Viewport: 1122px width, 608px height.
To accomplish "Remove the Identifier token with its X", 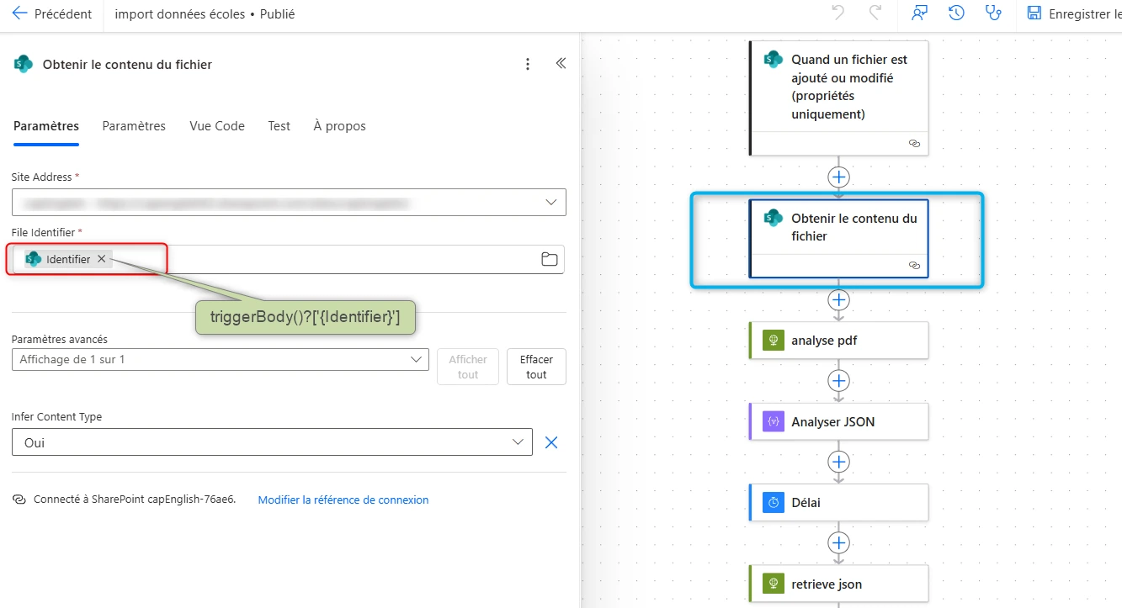I will [x=102, y=259].
